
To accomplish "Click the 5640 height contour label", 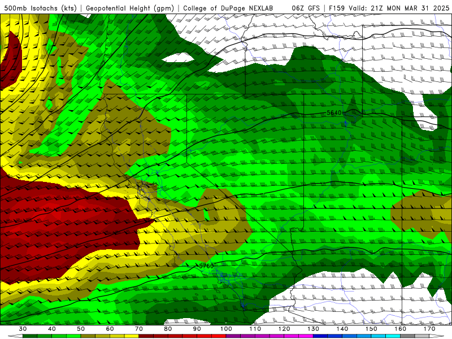I will click(x=334, y=112).
